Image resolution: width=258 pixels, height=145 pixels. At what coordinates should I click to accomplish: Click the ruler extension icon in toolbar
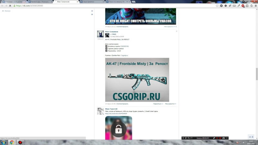(234, 5)
